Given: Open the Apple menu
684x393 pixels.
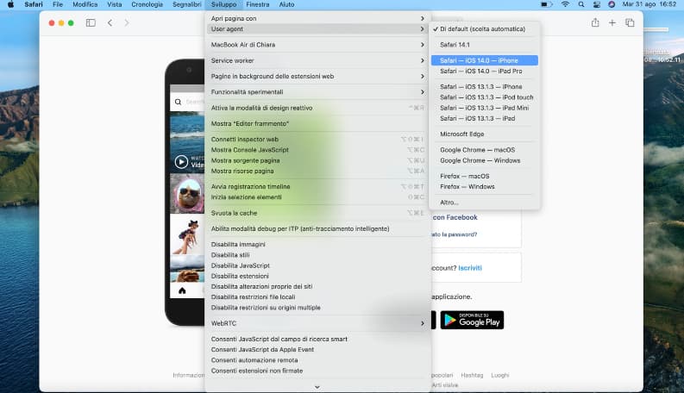Looking at the screenshot, I should coord(10,4).
